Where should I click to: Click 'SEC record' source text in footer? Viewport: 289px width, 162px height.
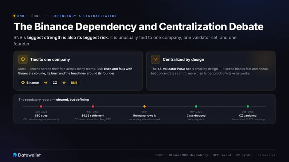(222, 155)
